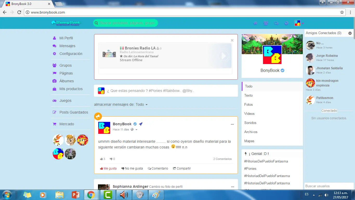Go to the home feed icon
Screen dimensions: 355x200
pyautogui.click(x=255, y=23)
